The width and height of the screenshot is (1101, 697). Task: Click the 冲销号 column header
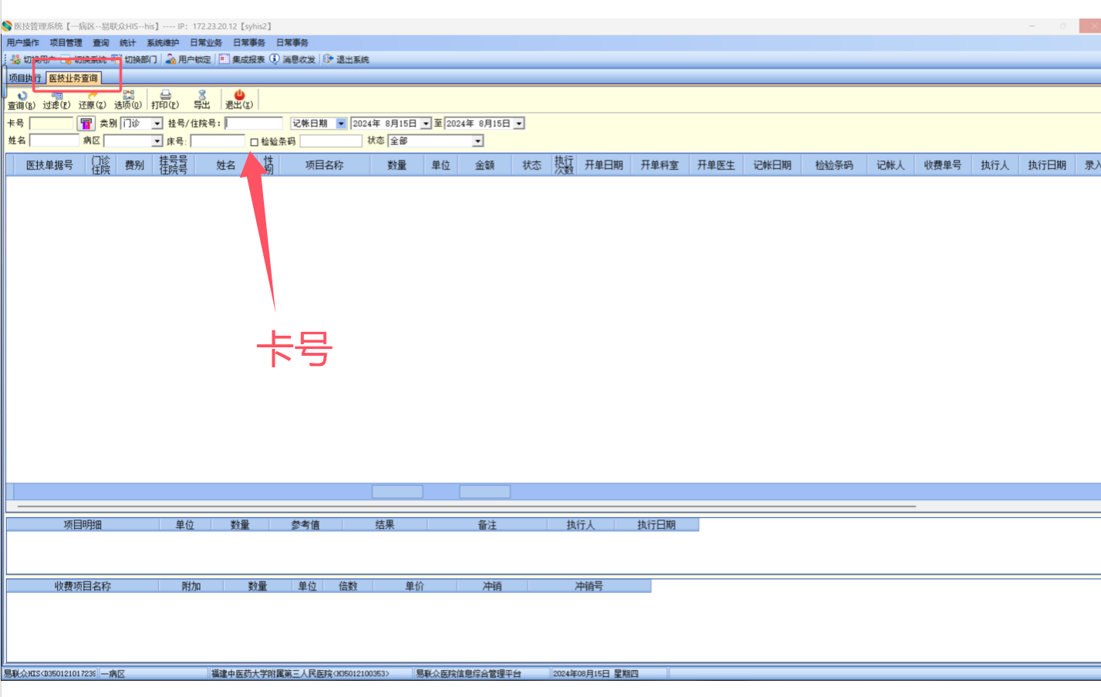click(x=589, y=587)
